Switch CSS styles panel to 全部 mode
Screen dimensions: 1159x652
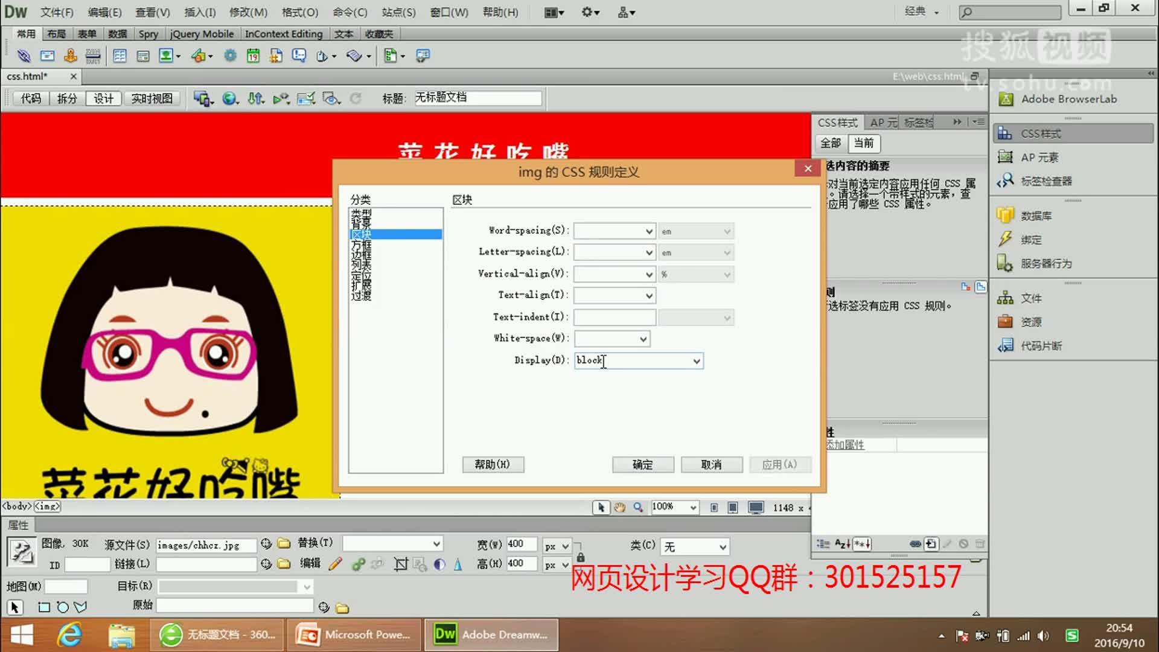[830, 144]
